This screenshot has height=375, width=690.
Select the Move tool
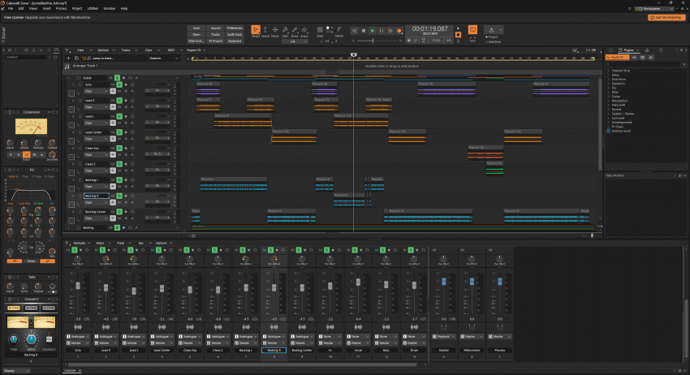(275, 31)
